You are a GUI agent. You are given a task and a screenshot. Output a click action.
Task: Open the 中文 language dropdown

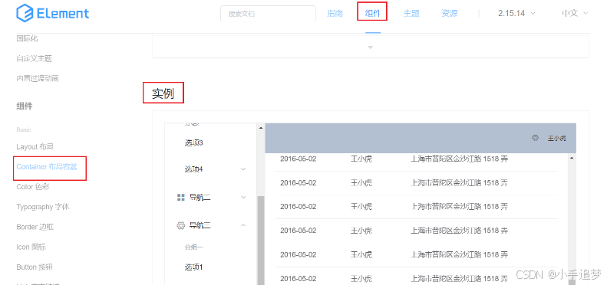pyautogui.click(x=575, y=13)
